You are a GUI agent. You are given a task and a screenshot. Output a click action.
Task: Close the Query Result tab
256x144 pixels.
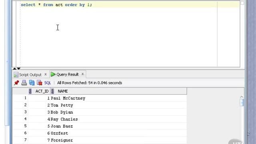pos(83,74)
